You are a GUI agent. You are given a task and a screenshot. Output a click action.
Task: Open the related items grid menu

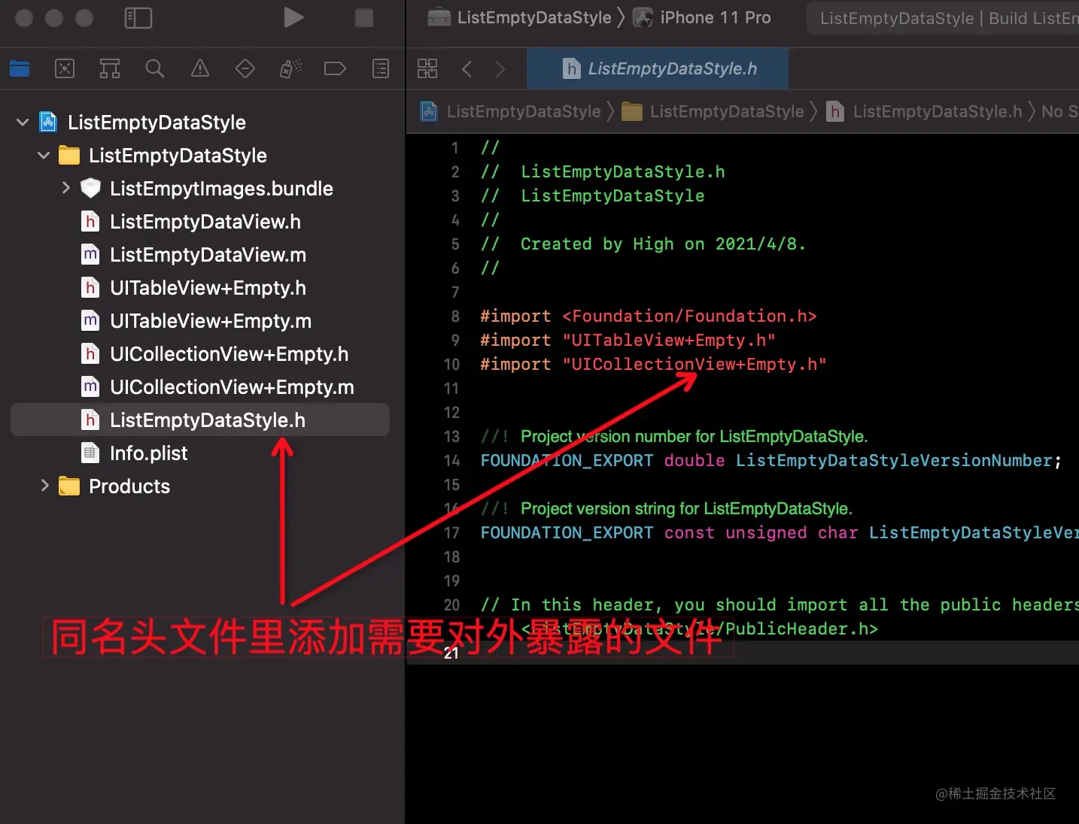[427, 68]
